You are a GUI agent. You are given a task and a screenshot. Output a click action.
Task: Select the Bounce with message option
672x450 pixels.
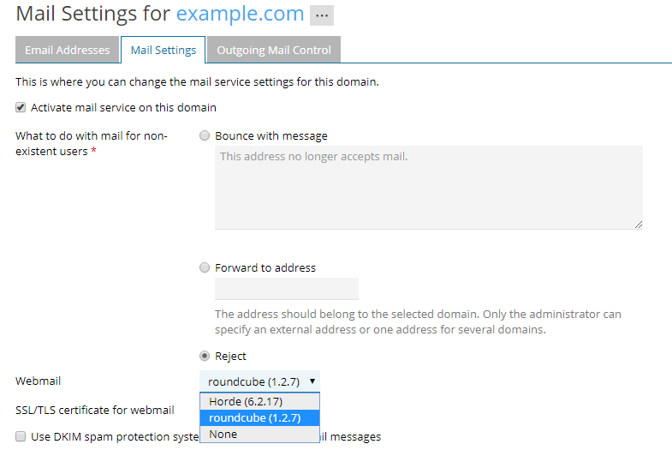coord(205,135)
